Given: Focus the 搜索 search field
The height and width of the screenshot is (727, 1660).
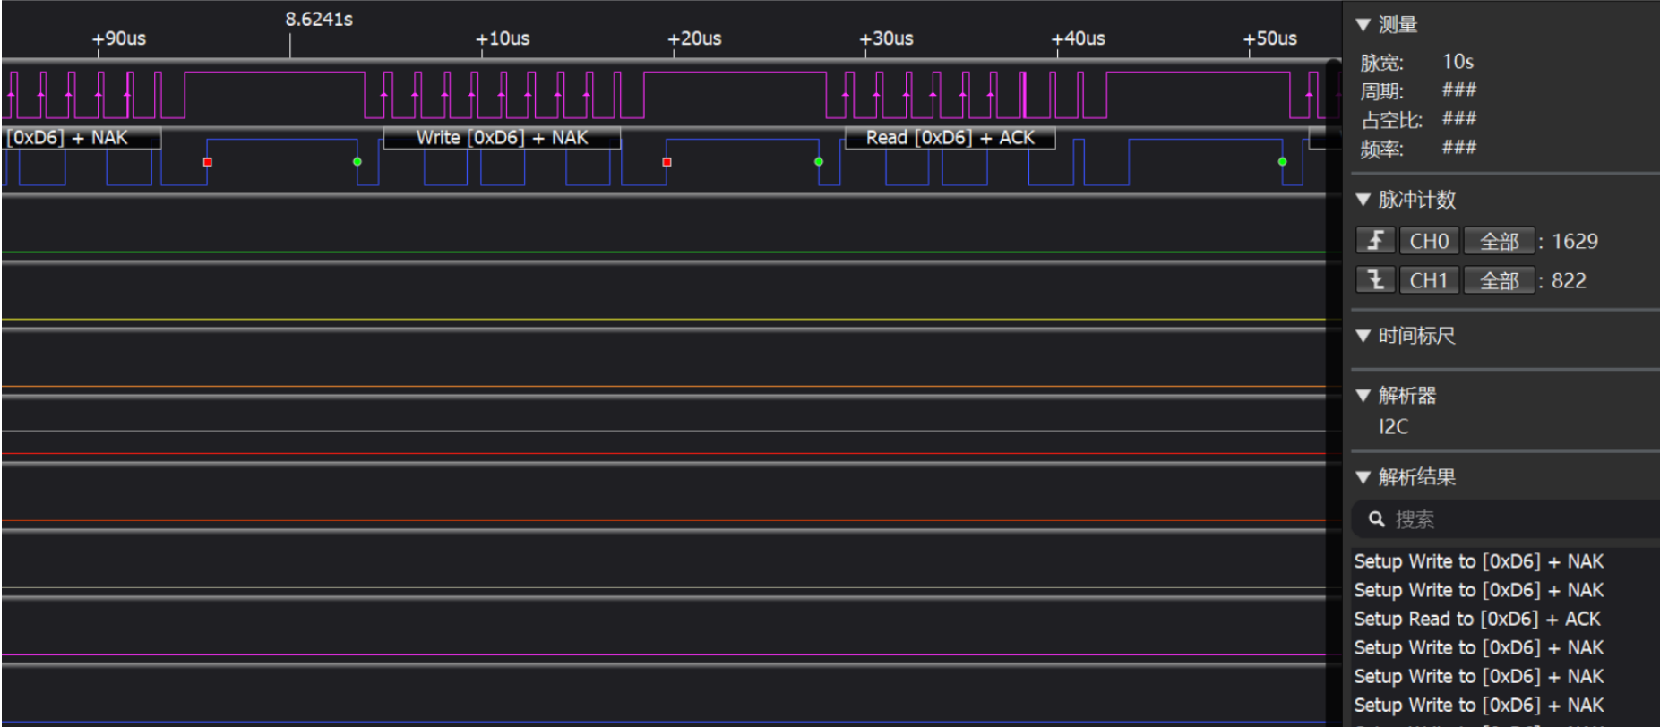Looking at the screenshot, I should (1505, 519).
